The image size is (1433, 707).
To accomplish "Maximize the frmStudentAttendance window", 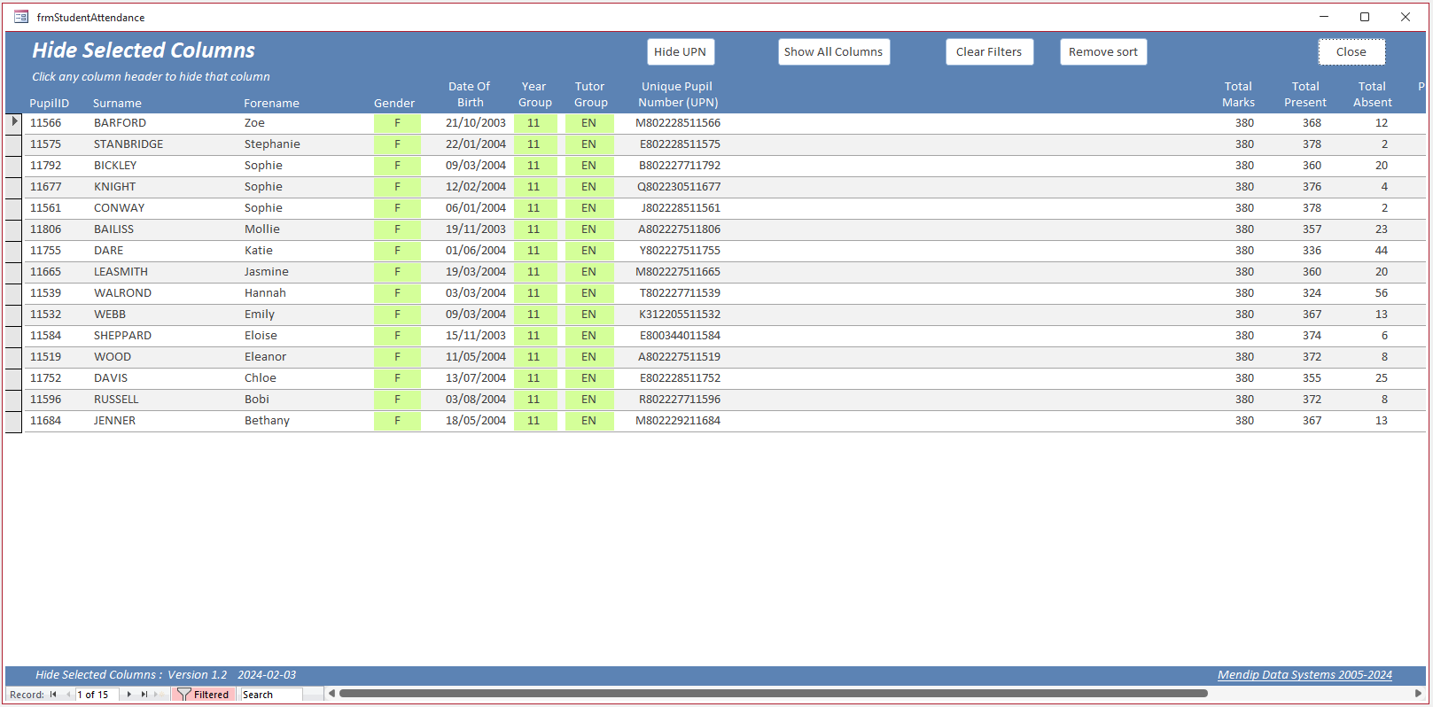I will (1365, 17).
